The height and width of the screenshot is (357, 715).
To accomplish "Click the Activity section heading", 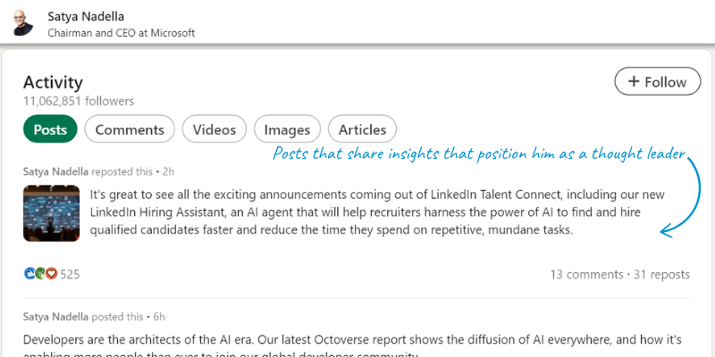I will (53, 81).
